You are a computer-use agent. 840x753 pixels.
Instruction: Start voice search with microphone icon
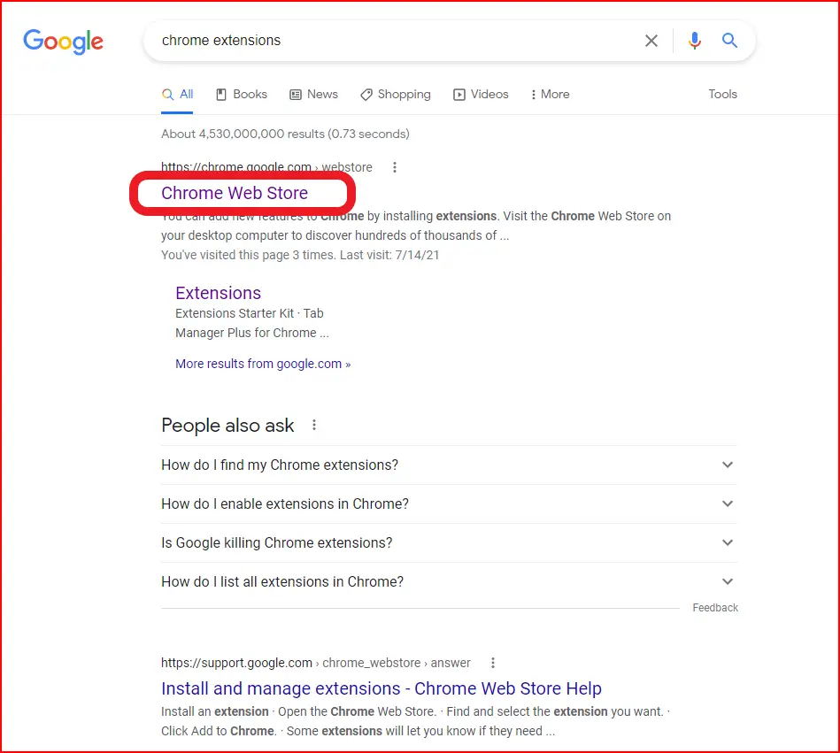(694, 41)
